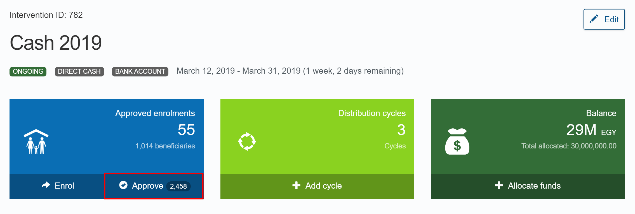Click the approved enrolments number 55

[x=186, y=130]
